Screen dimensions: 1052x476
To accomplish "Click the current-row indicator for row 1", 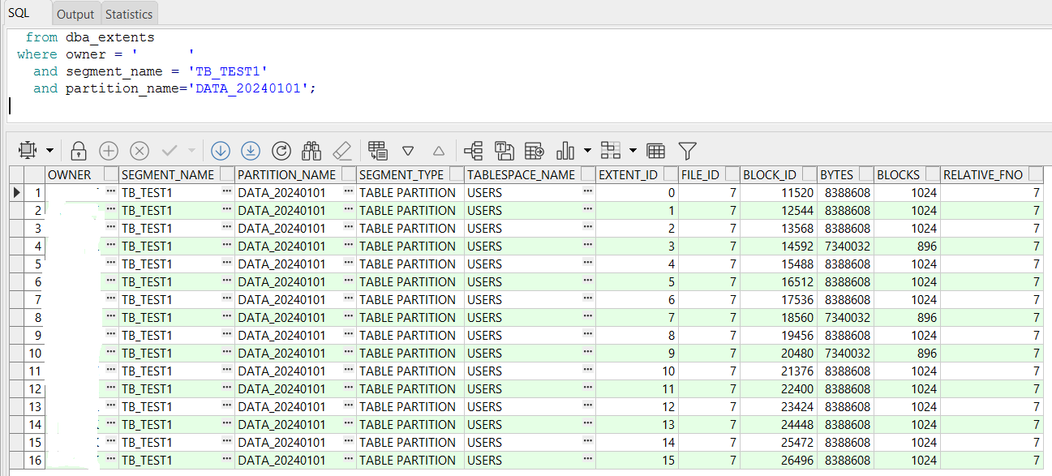I will tap(17, 192).
